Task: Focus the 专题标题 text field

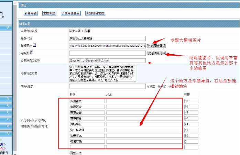Action: [x=107, y=38]
